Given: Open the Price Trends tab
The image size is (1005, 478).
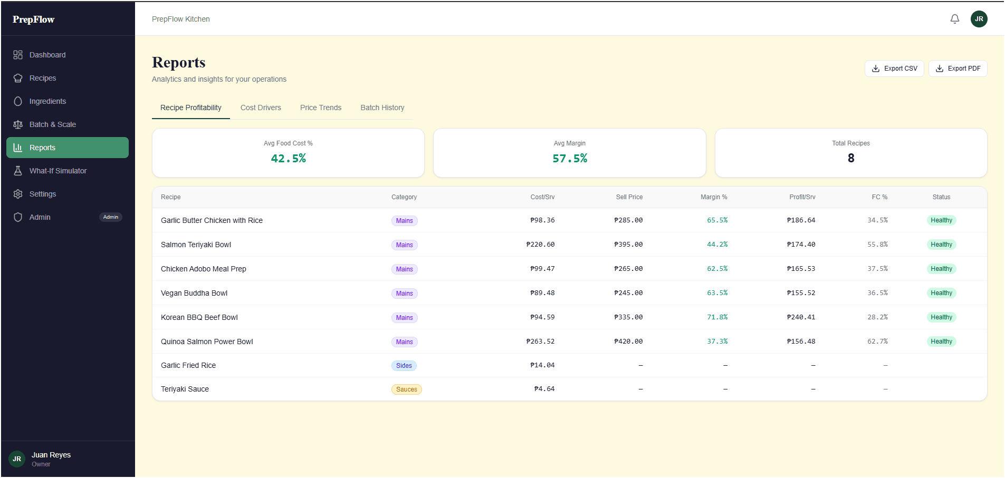Looking at the screenshot, I should (320, 108).
